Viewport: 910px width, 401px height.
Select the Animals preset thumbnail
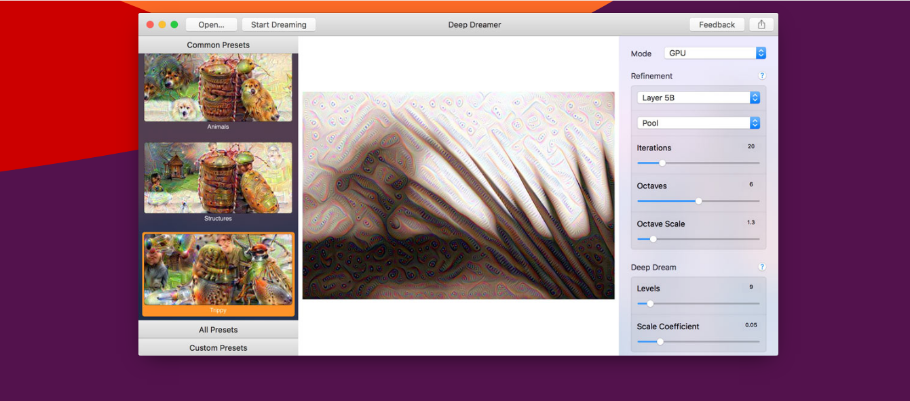218,88
